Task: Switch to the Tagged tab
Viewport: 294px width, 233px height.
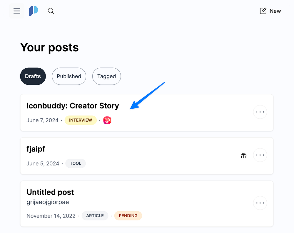Action: pyautogui.click(x=106, y=76)
